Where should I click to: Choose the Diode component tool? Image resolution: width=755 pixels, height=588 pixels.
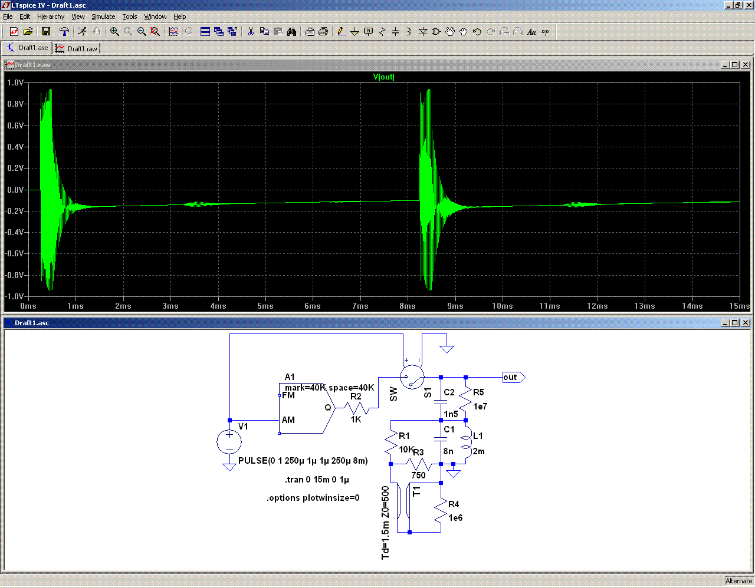click(423, 32)
